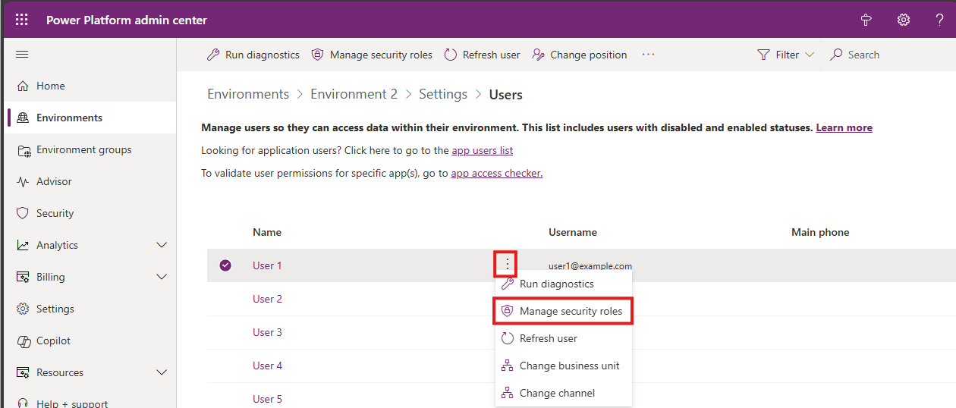This screenshot has width=956, height=408.
Task: Open the app launcher waffle icon
Action: 22,20
